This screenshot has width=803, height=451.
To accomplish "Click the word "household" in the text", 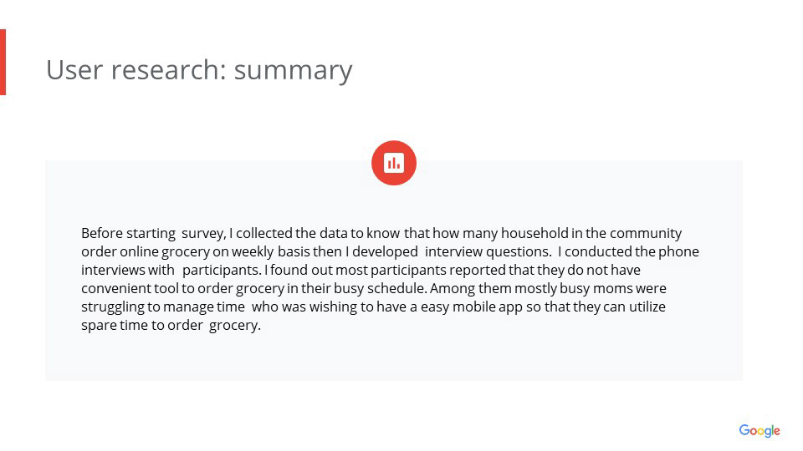I will coord(534,233).
